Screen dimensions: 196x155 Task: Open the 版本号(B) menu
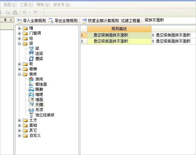coord(62,5)
